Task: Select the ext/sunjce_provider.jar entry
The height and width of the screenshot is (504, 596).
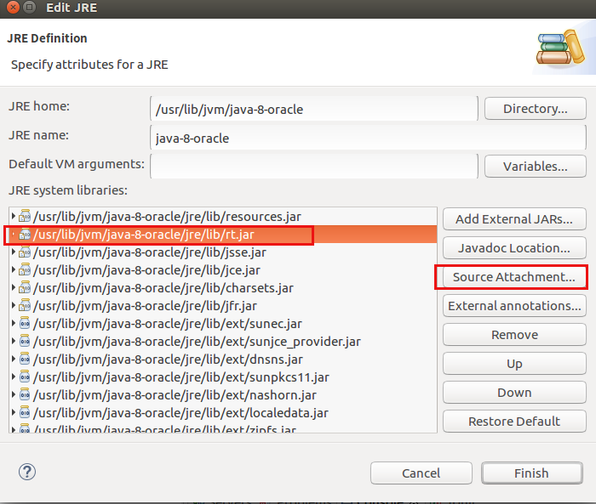Action: [x=223, y=341]
